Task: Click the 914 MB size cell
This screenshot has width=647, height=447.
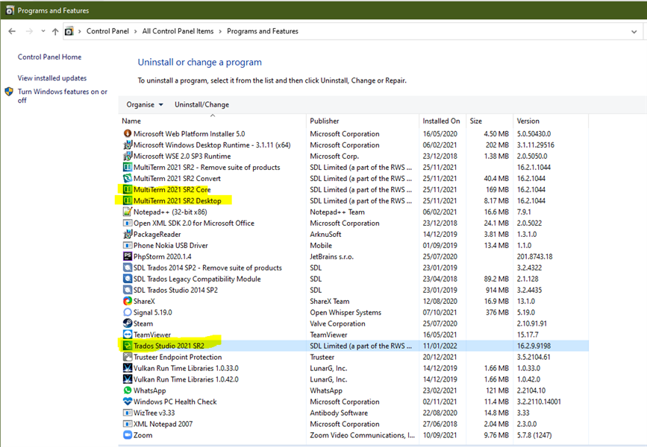Action: tap(497, 290)
